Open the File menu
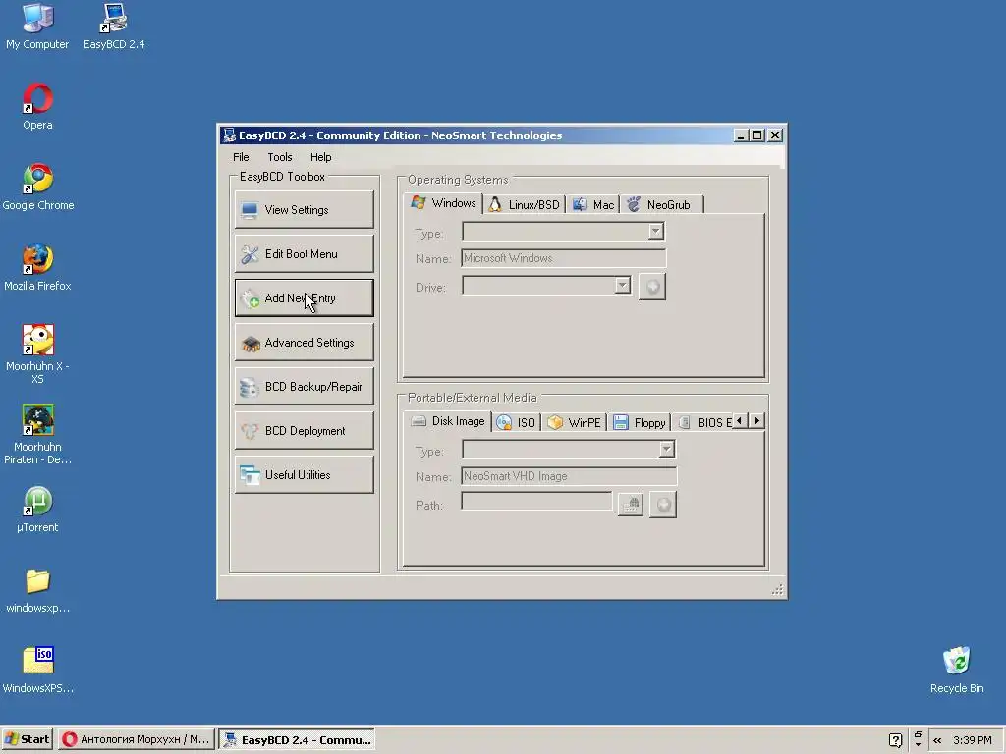 pyautogui.click(x=241, y=157)
